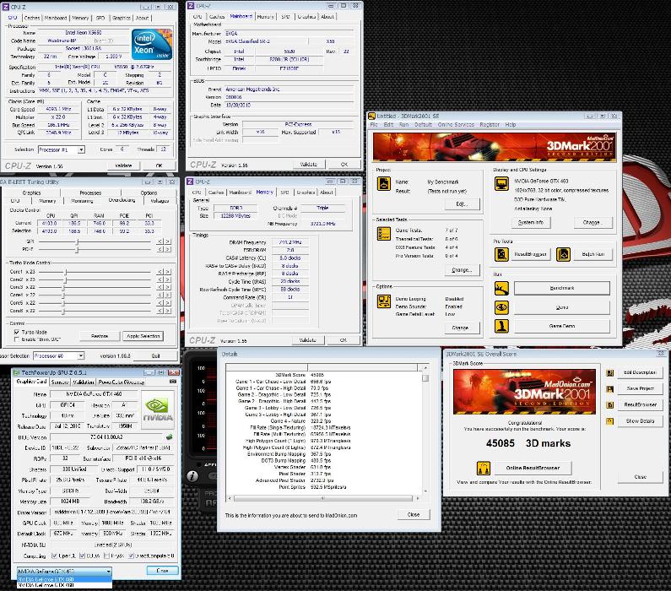Click the Edit button in Project section
This screenshot has height=591, width=671.
462,204
